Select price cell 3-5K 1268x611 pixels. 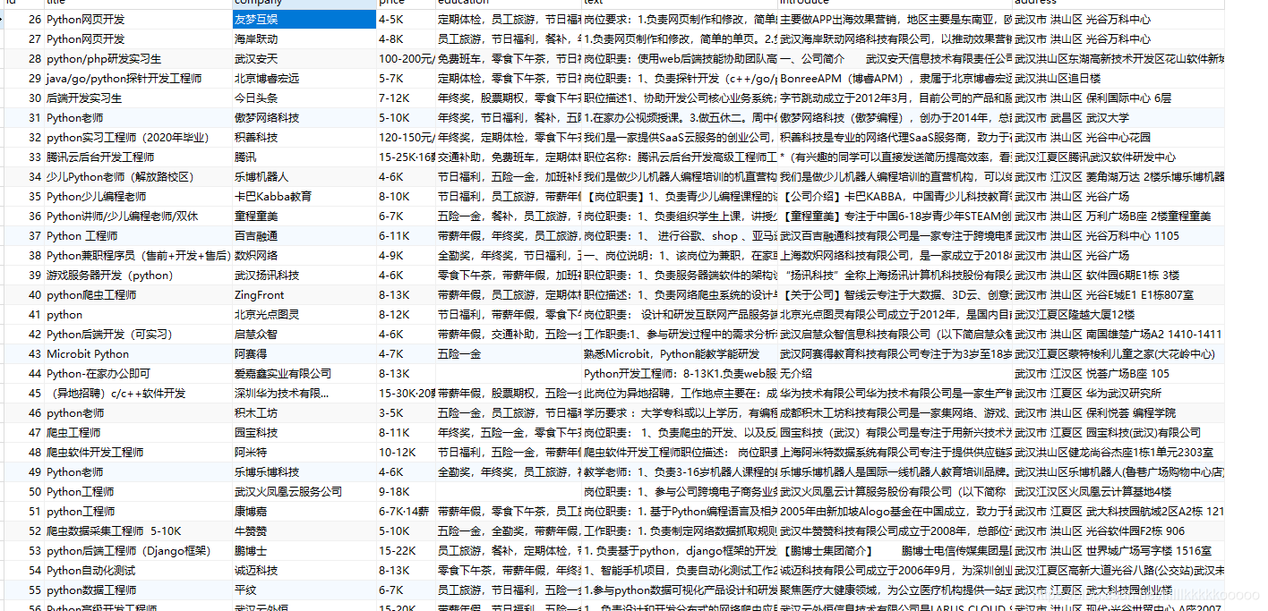coord(406,412)
